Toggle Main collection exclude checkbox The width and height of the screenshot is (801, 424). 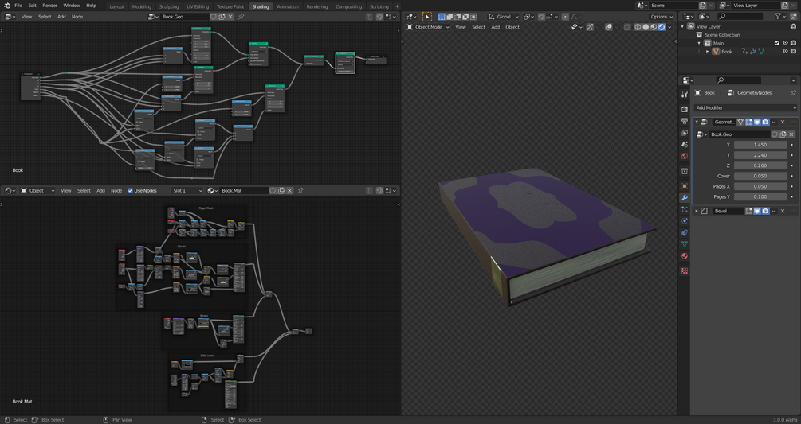777,43
